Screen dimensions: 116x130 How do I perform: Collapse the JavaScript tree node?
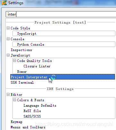click(x=8, y=55)
